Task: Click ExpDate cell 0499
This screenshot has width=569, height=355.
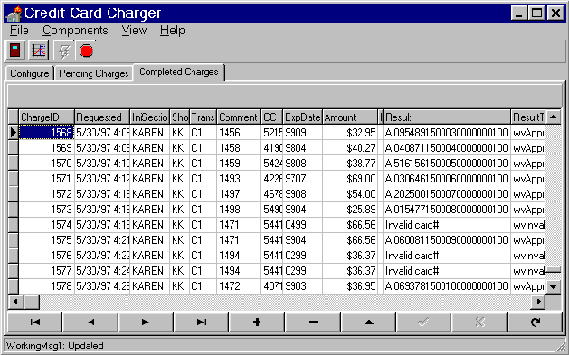Action: 303,225
